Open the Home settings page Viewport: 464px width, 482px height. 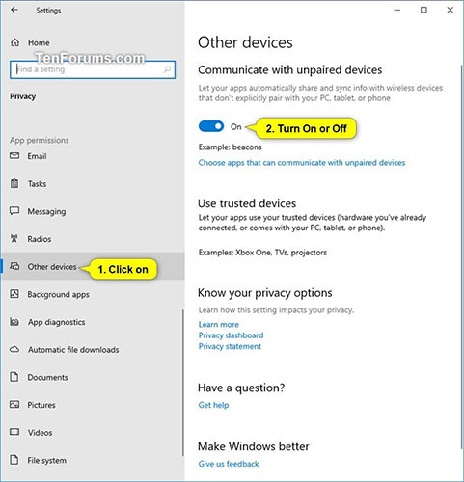click(39, 42)
